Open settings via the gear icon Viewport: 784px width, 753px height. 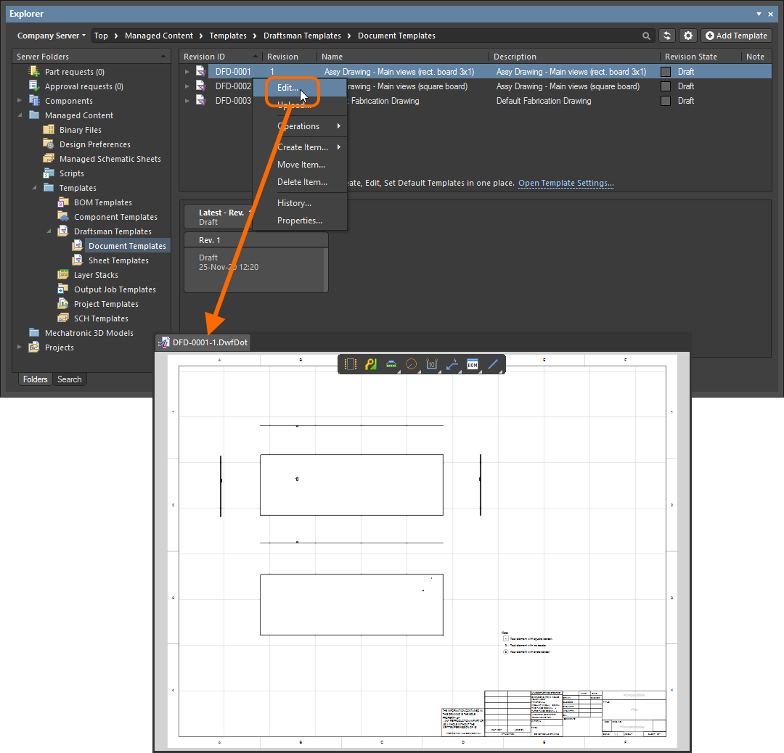[x=688, y=36]
